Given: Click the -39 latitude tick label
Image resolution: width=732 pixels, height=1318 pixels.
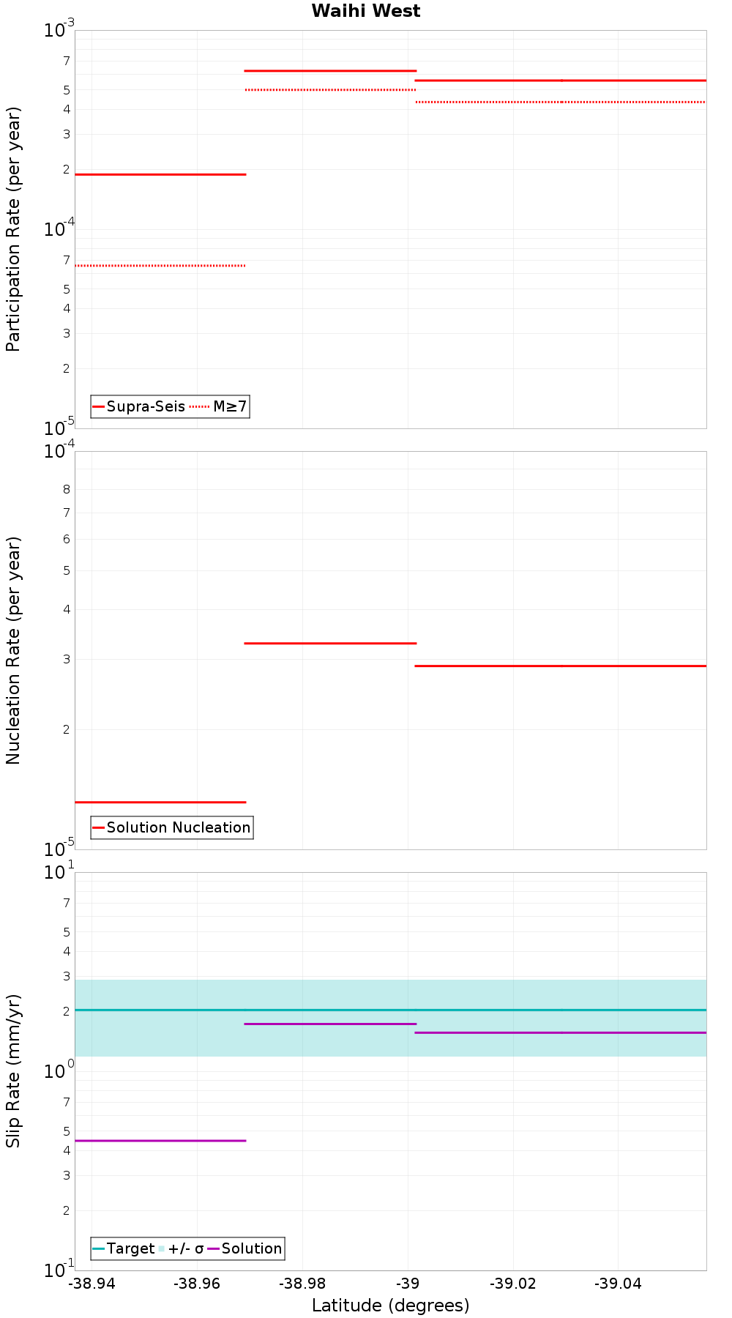Looking at the screenshot, I should [x=408, y=1284].
